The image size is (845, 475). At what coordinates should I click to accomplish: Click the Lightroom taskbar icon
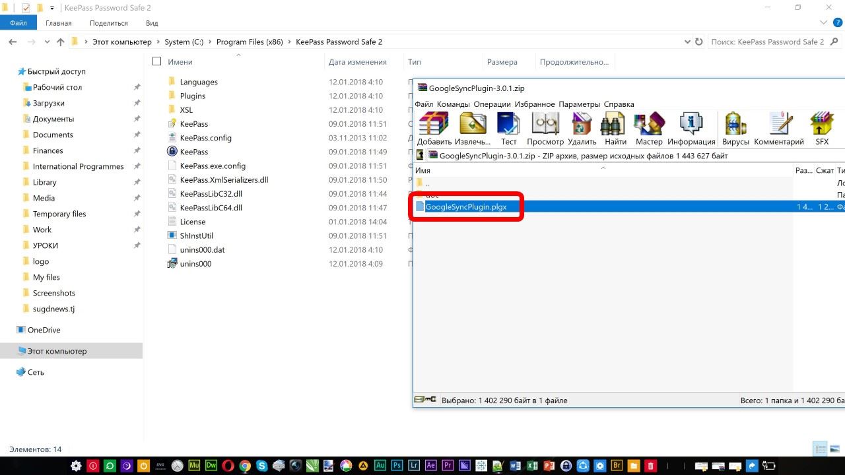pos(415,466)
